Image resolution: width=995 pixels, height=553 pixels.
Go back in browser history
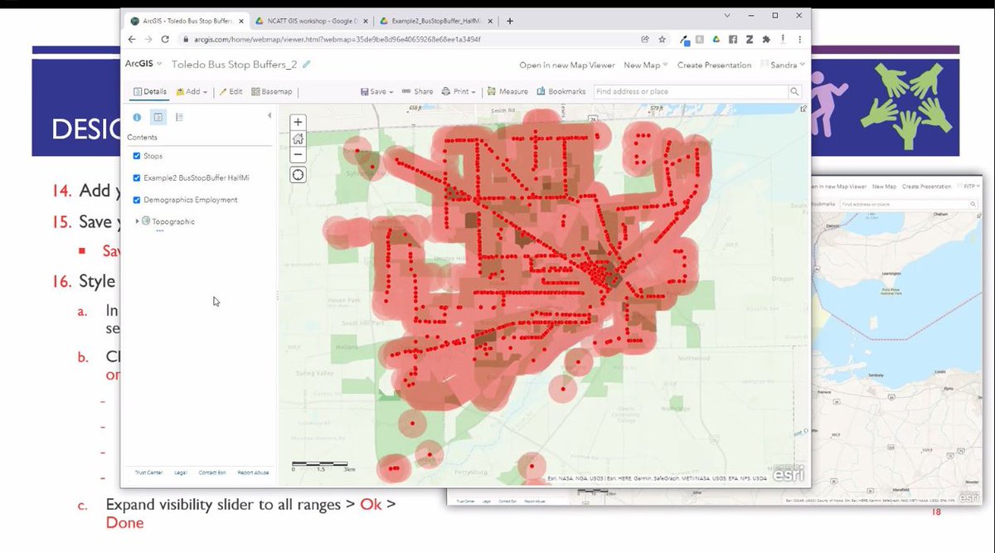(132, 39)
